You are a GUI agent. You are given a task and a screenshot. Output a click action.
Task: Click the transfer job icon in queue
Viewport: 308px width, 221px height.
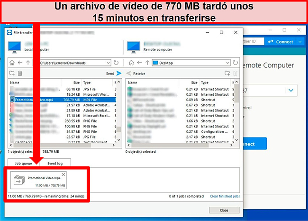pos(19,180)
